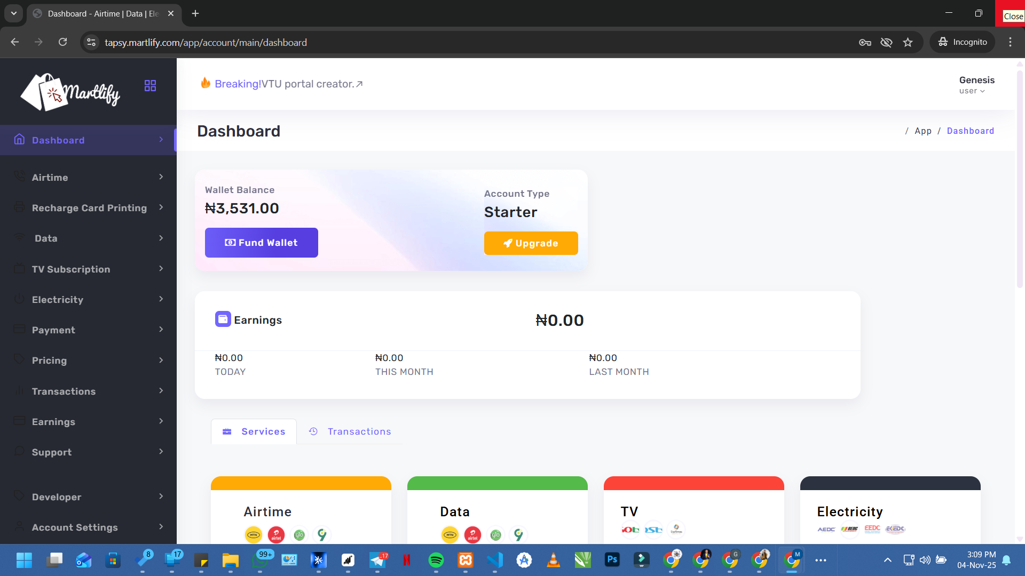Click the EKEDC logo under Electricity
This screenshot has width=1025, height=576.
[x=896, y=530]
